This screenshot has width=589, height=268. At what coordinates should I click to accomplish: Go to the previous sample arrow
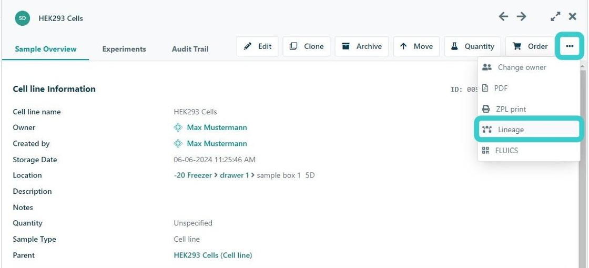(503, 16)
